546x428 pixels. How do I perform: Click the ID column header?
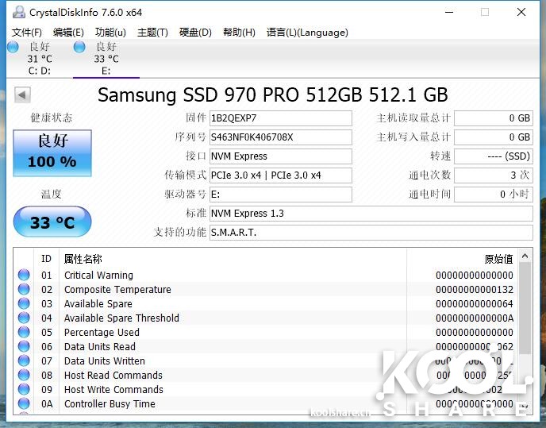tap(46, 259)
